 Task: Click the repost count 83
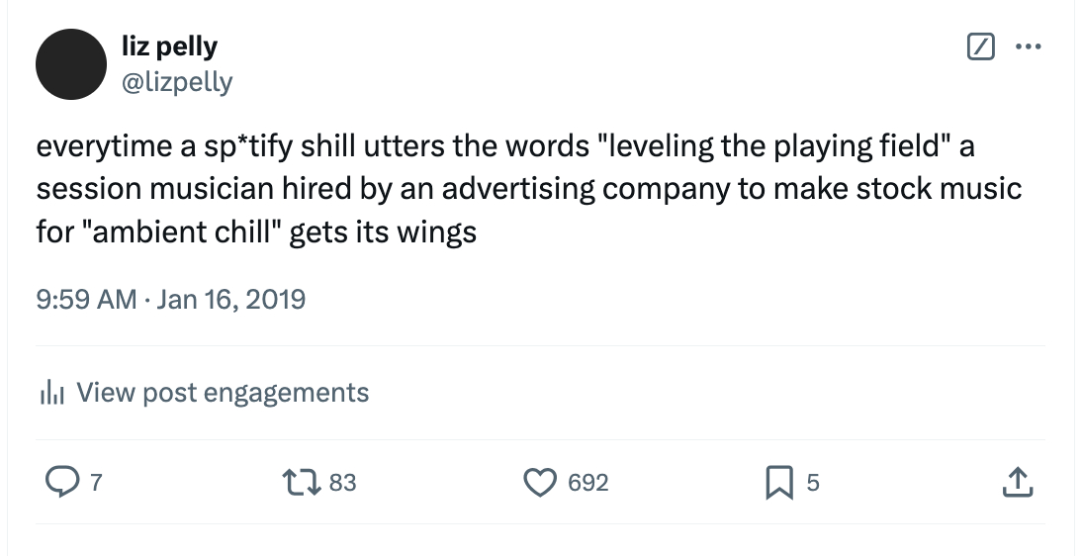coord(342,483)
